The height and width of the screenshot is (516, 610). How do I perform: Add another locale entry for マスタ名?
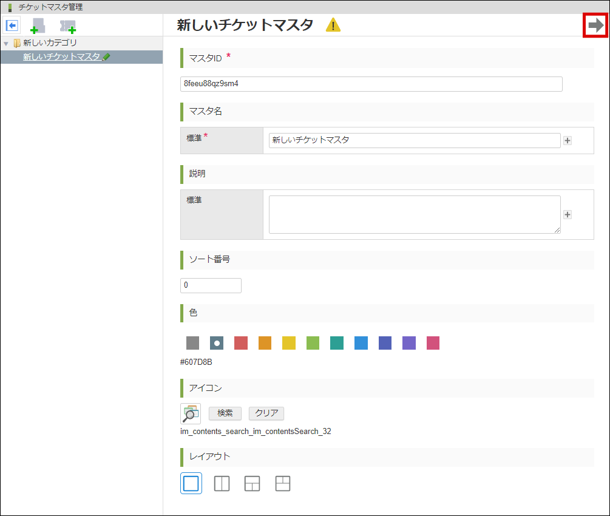click(568, 140)
